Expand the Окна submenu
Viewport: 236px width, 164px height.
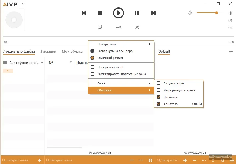[121, 83]
